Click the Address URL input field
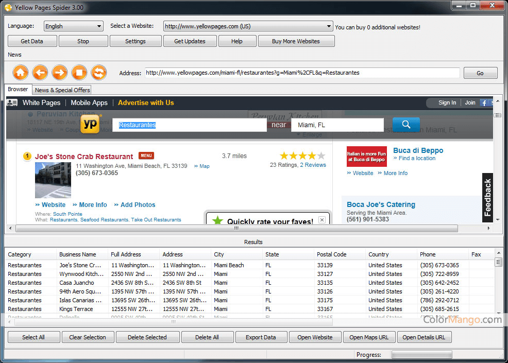 (x=302, y=73)
